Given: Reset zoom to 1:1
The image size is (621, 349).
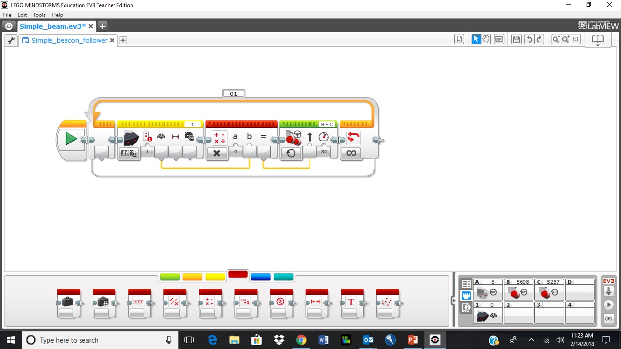Looking at the screenshot, I should 575,39.
